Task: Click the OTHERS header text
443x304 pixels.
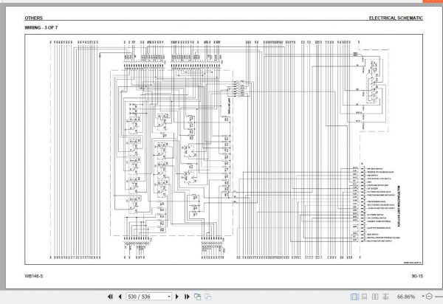Action: coord(34,18)
